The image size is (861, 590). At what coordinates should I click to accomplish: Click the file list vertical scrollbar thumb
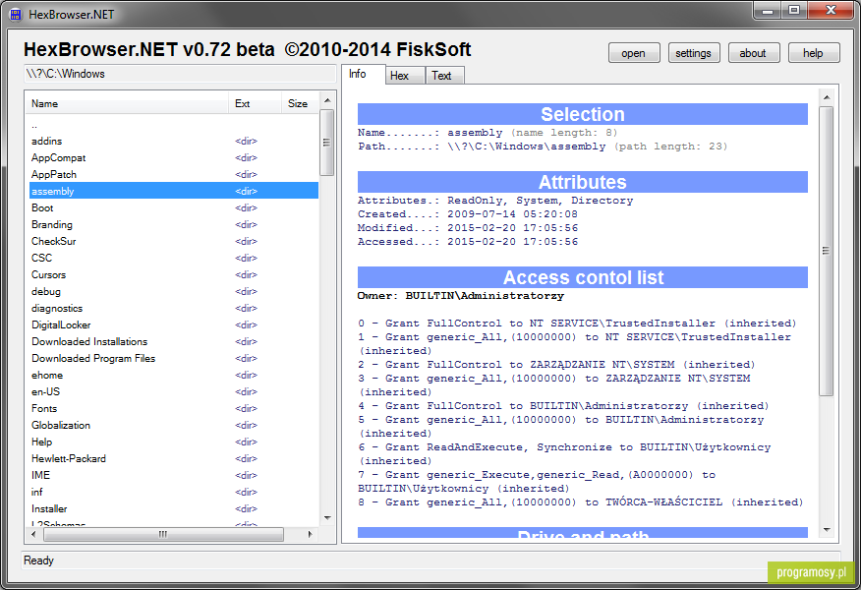click(327, 143)
